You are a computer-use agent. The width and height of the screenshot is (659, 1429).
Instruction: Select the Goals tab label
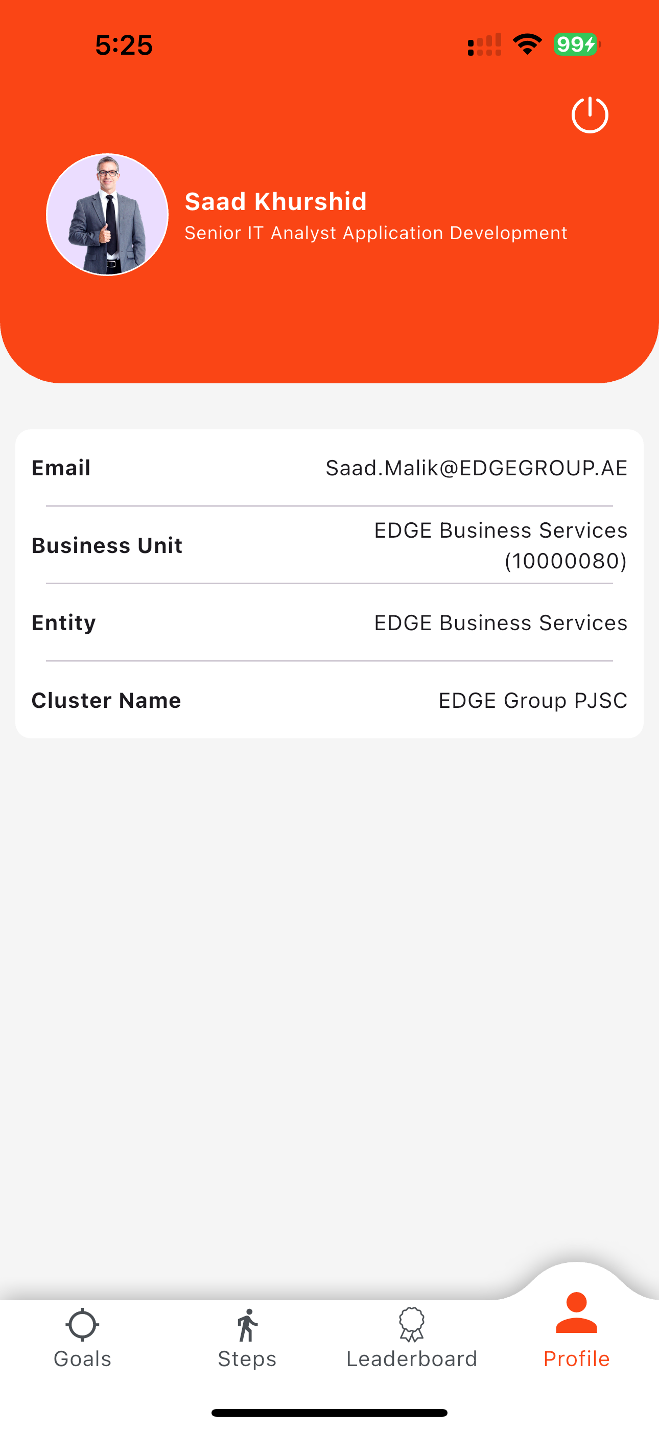pyautogui.click(x=82, y=1358)
